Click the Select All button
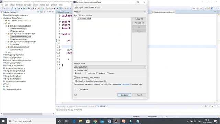 point(139,19)
